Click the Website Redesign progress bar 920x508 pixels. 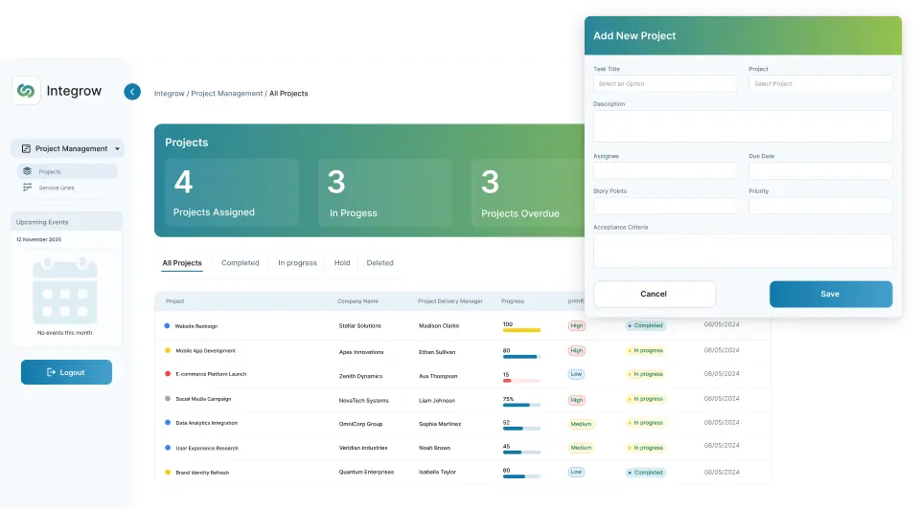[521, 331]
